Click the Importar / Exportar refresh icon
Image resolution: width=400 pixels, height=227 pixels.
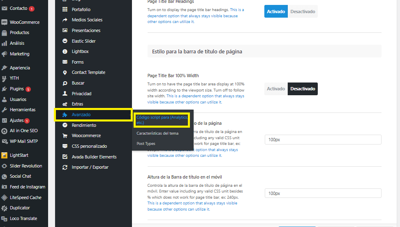pos(65,167)
